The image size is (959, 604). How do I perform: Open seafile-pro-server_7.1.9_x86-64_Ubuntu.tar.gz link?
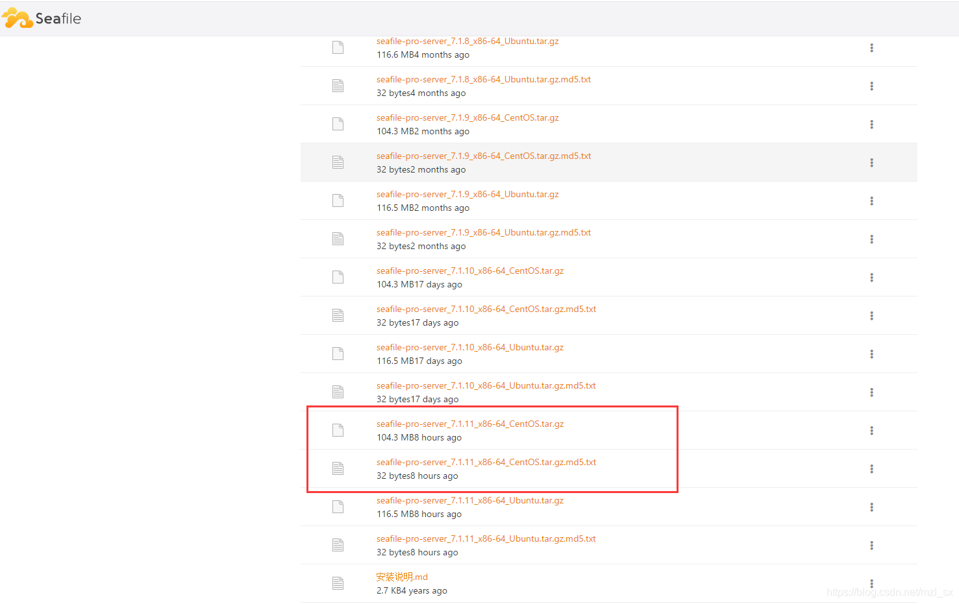click(x=467, y=194)
